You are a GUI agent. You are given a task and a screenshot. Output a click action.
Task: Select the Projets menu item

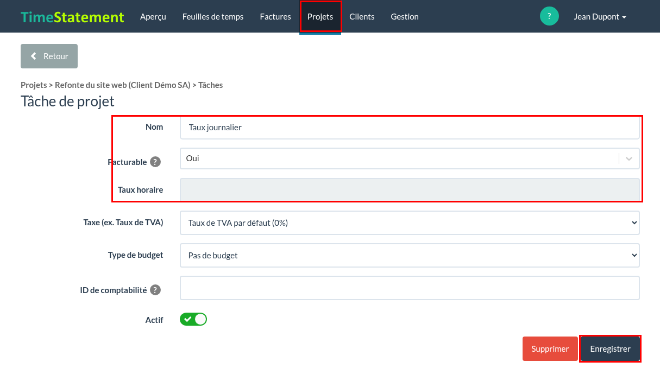(320, 17)
